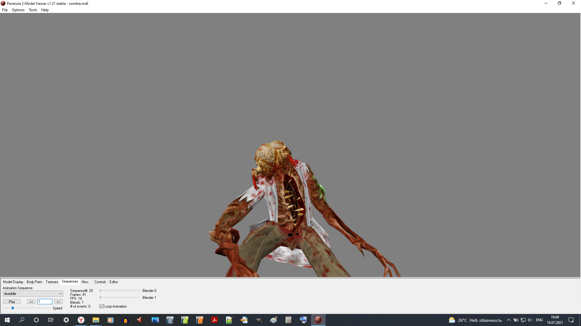Screen dimensions: 581x326
Task: Expand the hidden icons in the system tray
Action: tap(508, 320)
